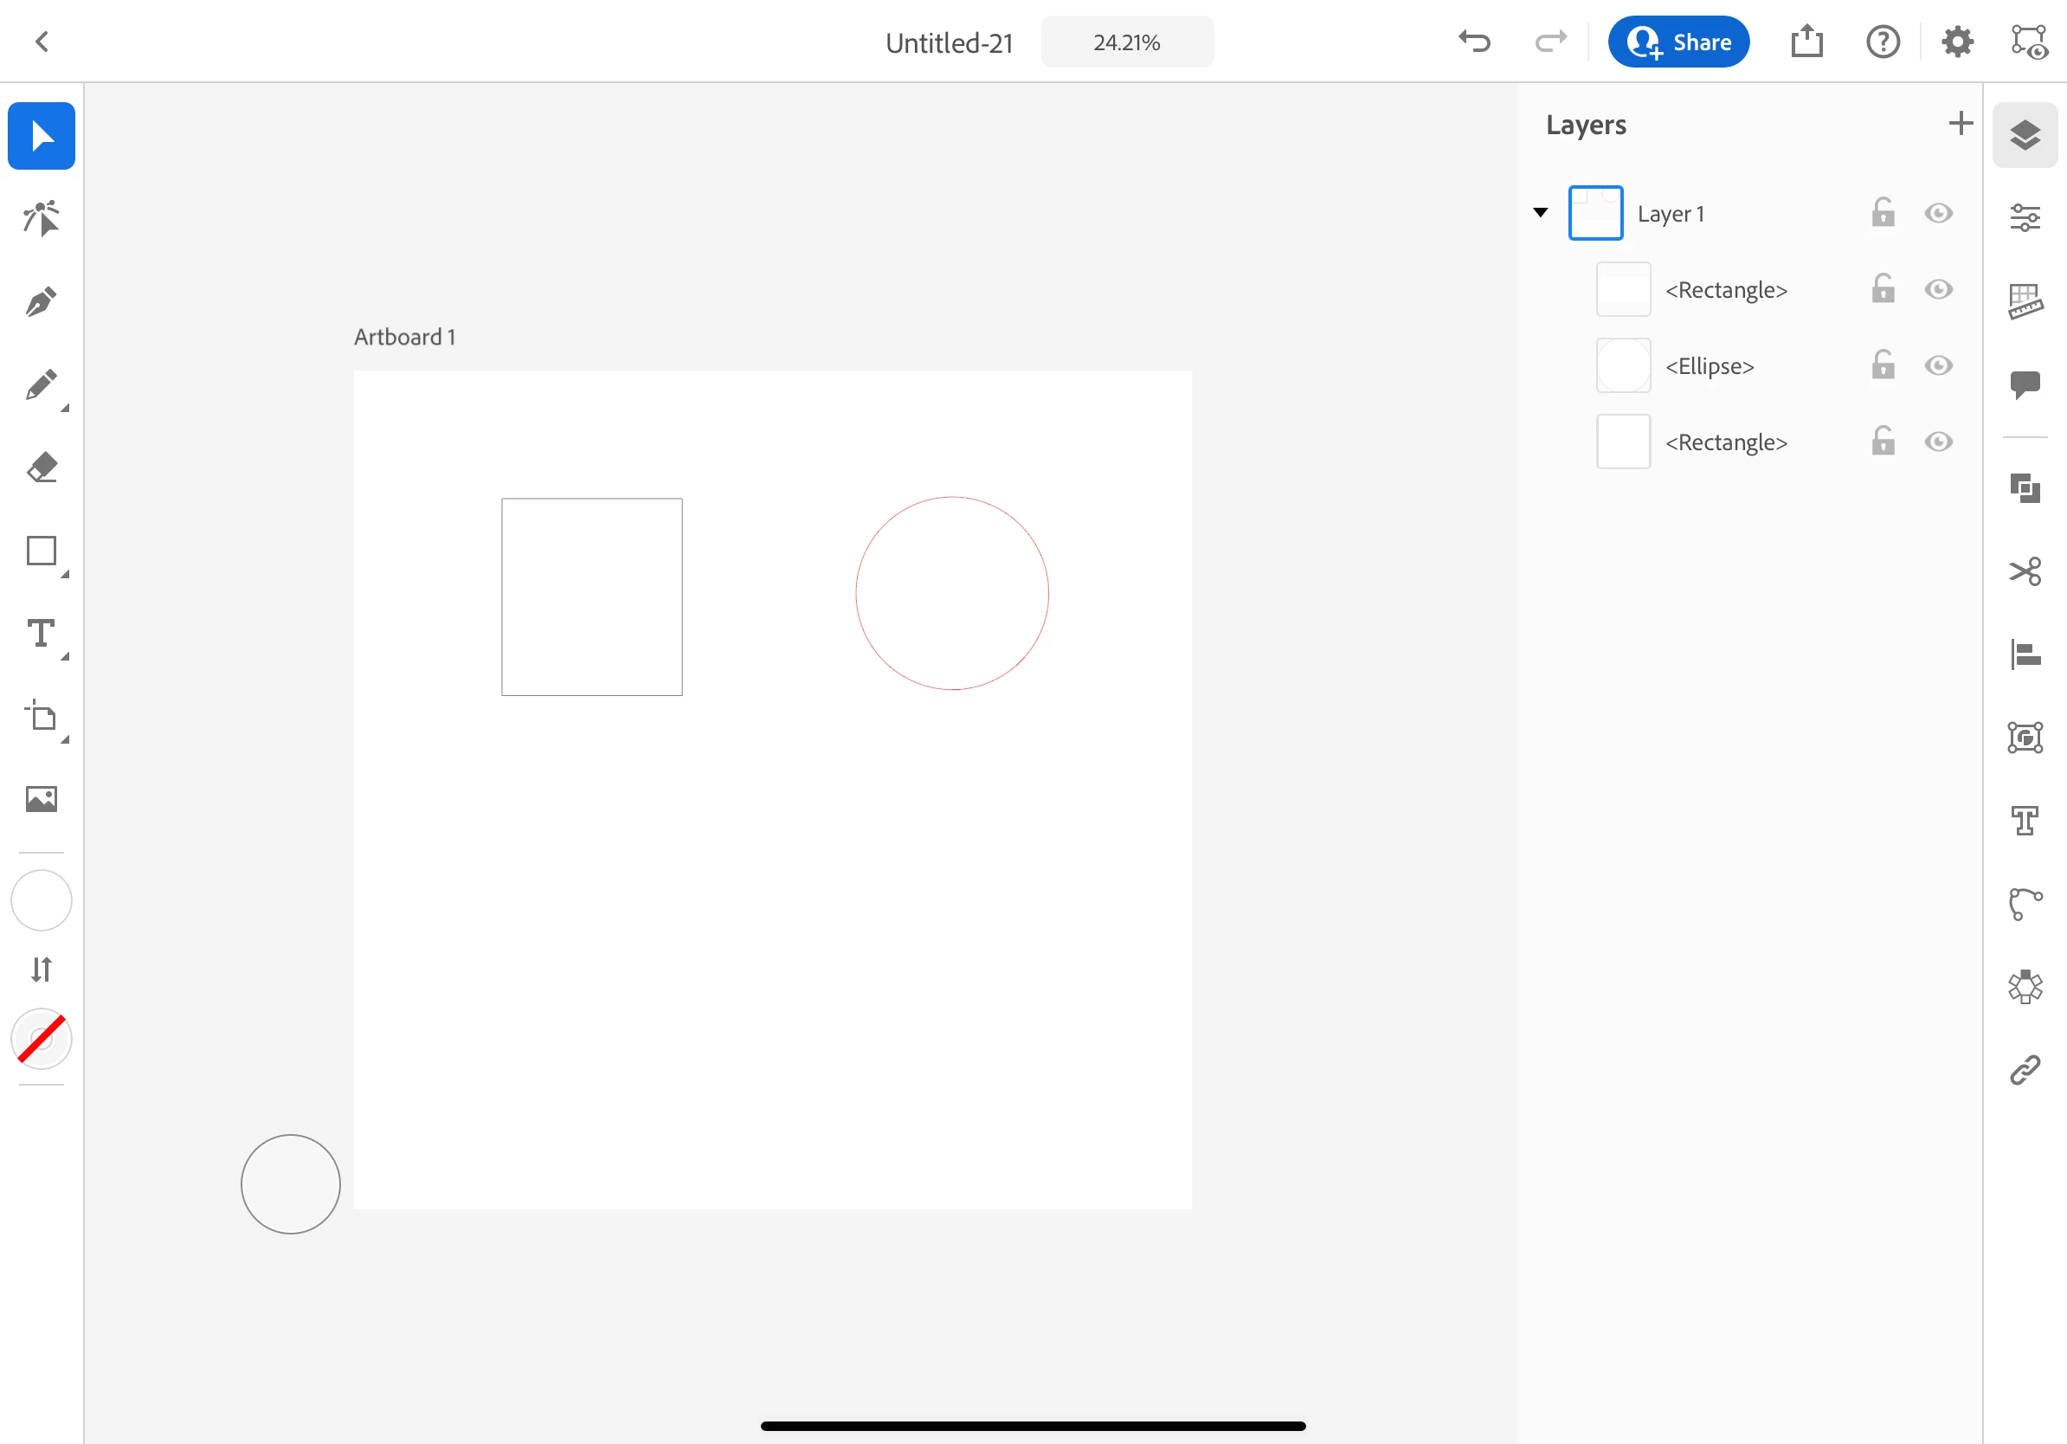Select the Pen tool
The width and height of the screenshot is (2067, 1444).
(42, 301)
